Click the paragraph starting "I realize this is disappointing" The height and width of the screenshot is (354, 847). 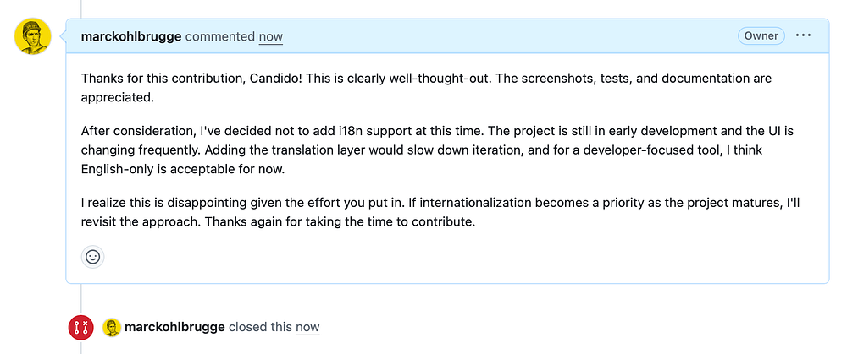point(423,214)
